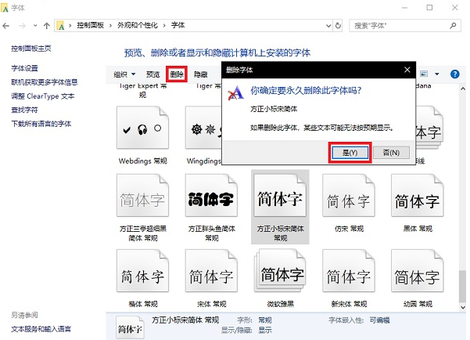
Task: Go up one folder level
Action: pos(46,26)
